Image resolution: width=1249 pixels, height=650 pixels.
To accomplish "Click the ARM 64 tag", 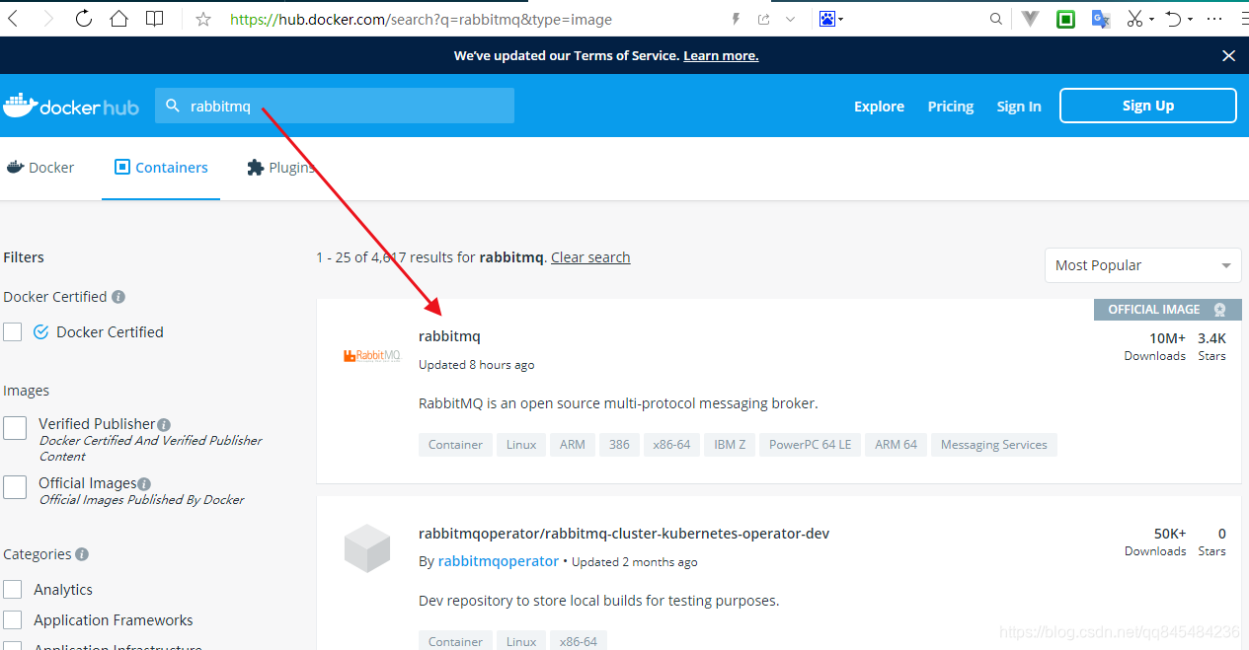I will pyautogui.click(x=896, y=445).
